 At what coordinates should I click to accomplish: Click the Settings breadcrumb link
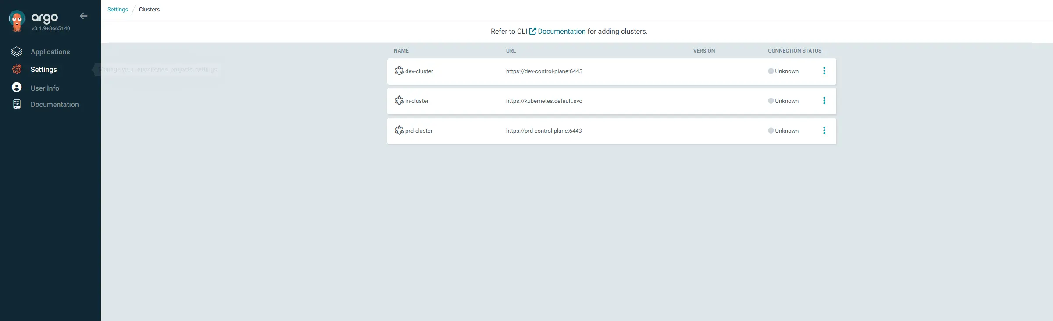point(118,10)
